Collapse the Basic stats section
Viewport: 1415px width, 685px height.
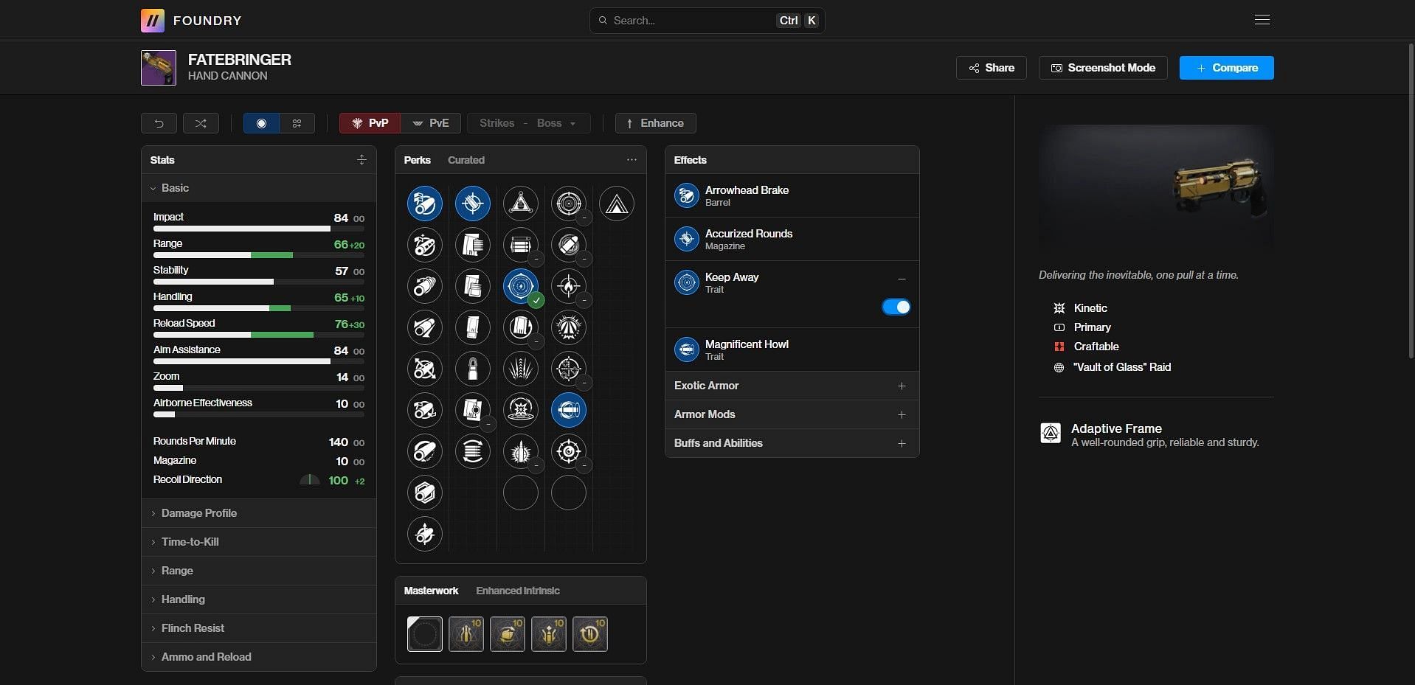[x=258, y=188]
